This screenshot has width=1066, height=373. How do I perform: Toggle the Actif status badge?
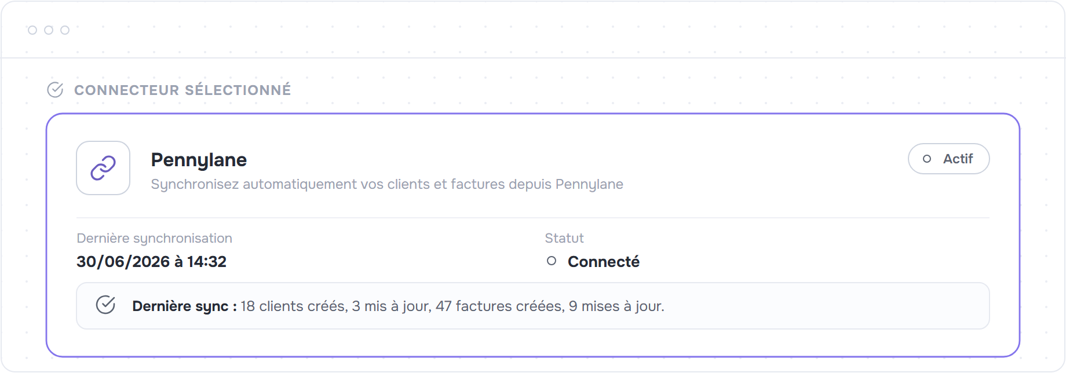pos(948,159)
